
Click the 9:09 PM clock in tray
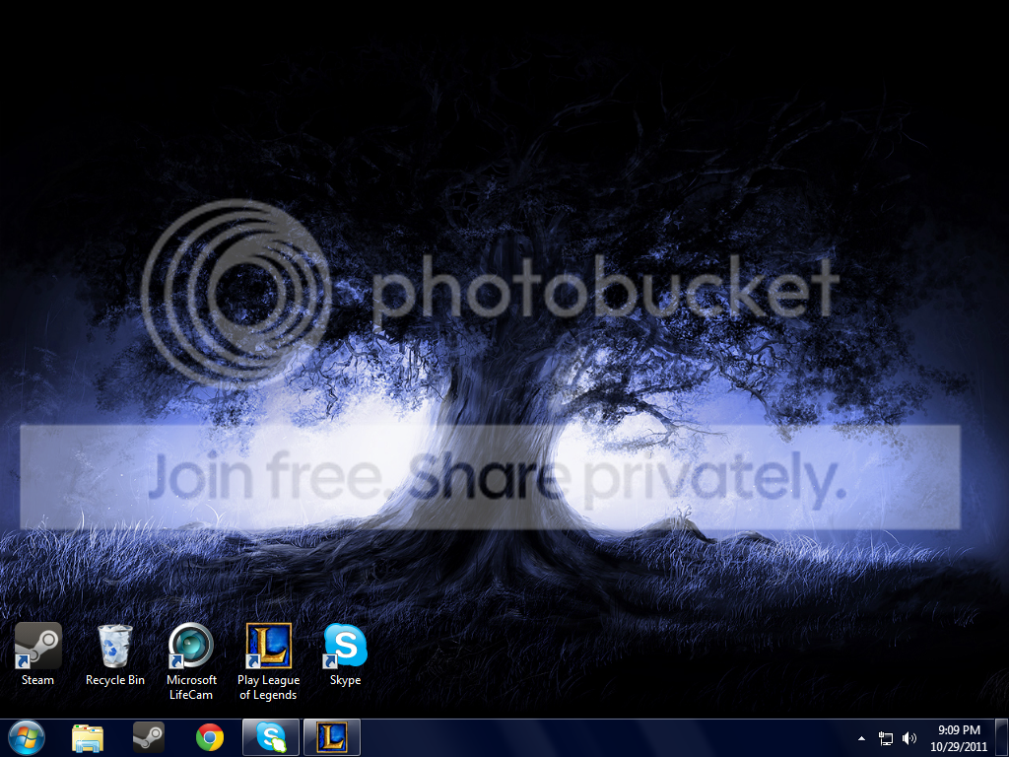tap(959, 730)
